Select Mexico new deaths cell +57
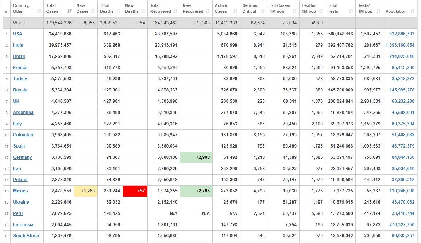 tap(135, 191)
